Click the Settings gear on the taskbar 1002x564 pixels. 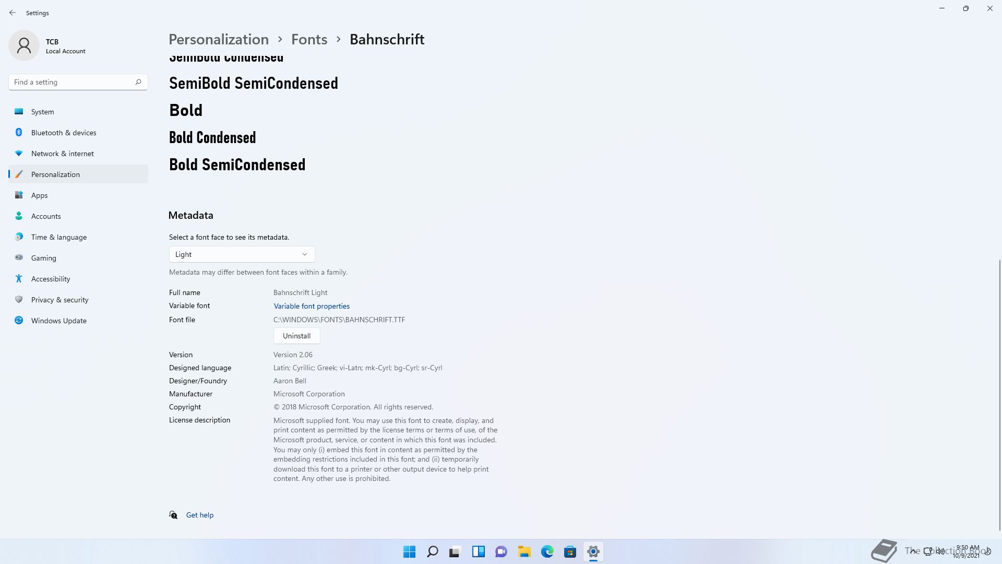pyautogui.click(x=593, y=551)
